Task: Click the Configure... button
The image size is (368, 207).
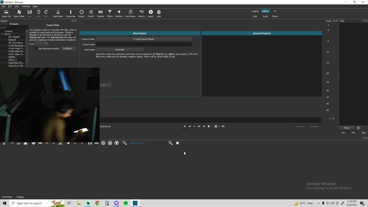Action: click(x=68, y=49)
